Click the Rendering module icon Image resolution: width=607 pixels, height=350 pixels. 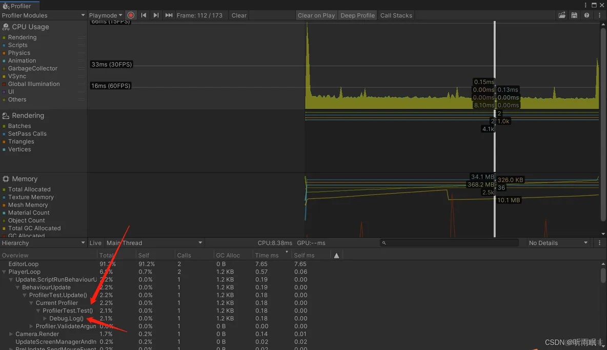click(x=6, y=116)
